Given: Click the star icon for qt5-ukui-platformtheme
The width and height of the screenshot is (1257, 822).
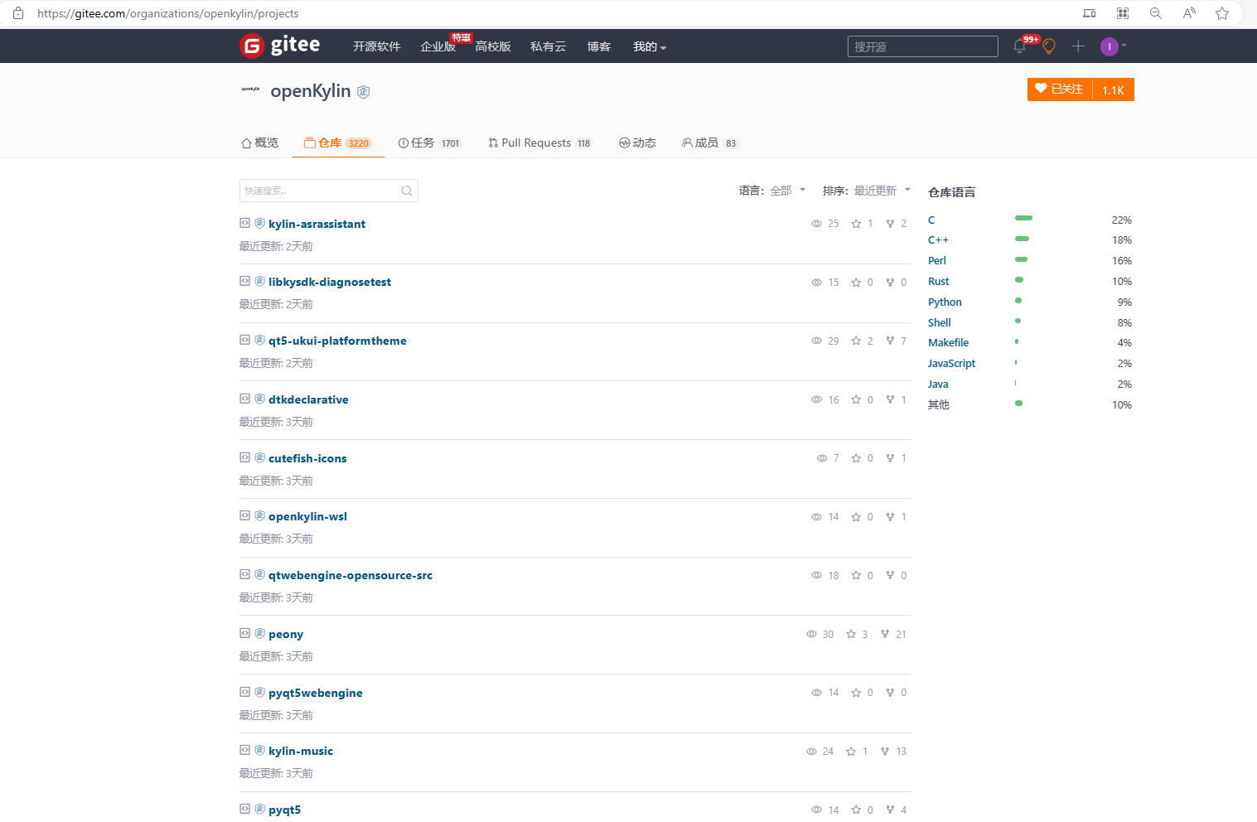Looking at the screenshot, I should tap(856, 341).
